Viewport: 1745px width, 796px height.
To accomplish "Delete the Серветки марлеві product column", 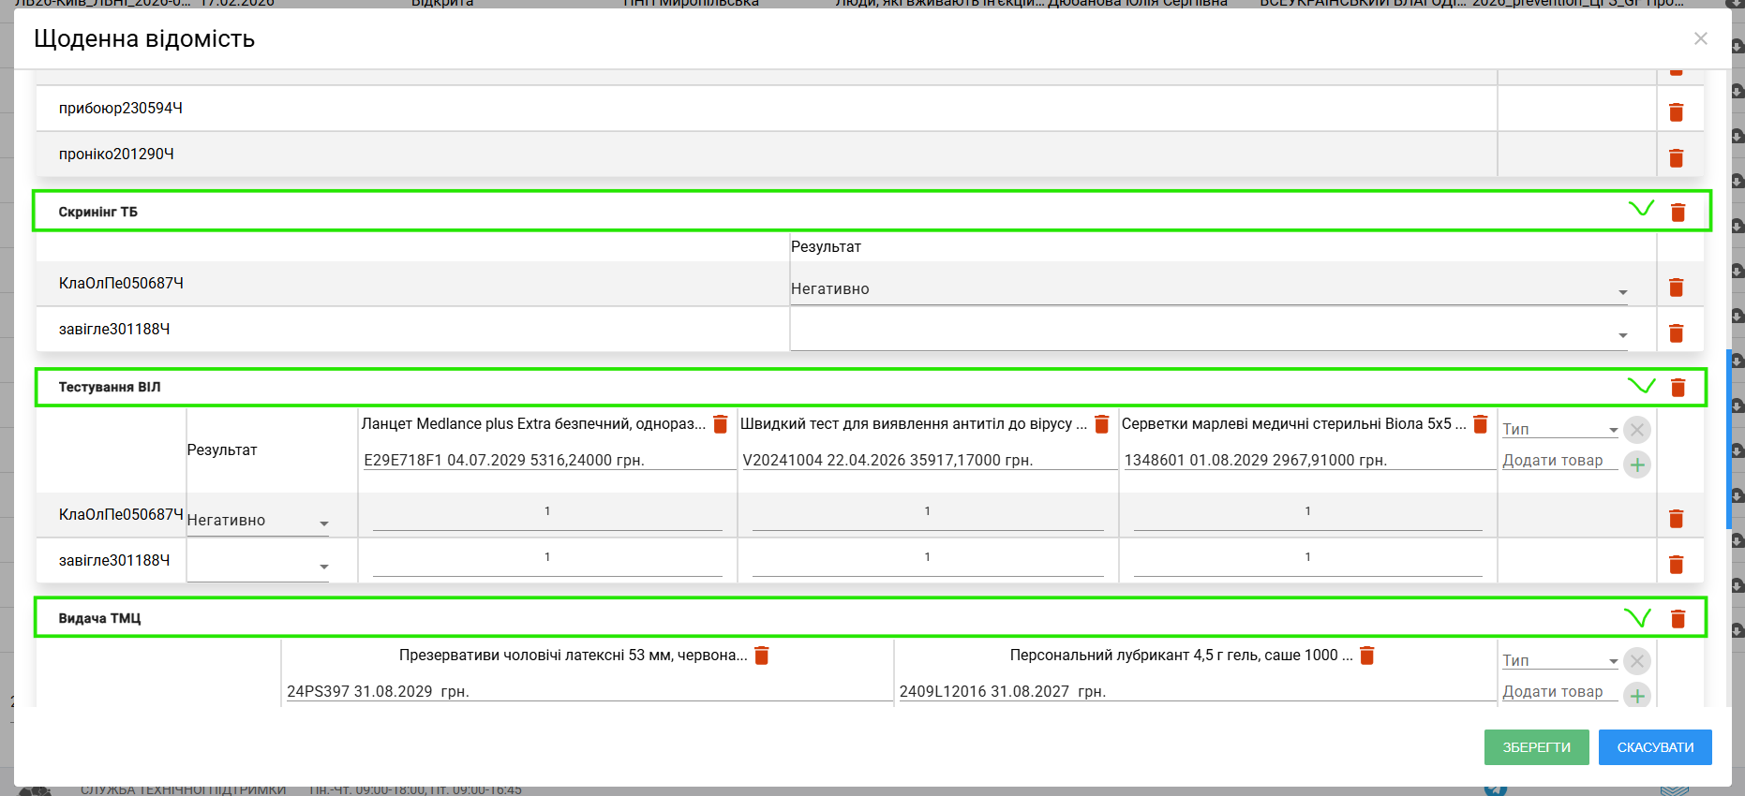I will (x=1481, y=424).
